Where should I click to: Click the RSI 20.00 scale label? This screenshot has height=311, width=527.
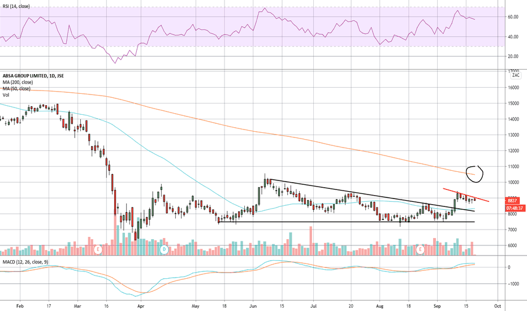point(513,56)
